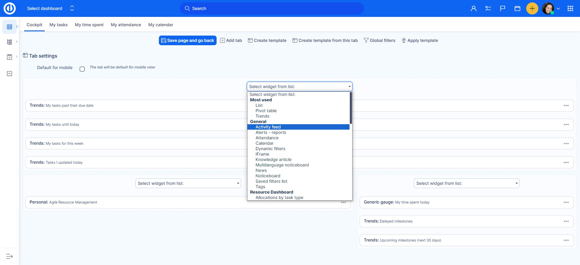The image size is (580, 265).
Task: Open the user profile icon in header
Action: pyautogui.click(x=473, y=8)
